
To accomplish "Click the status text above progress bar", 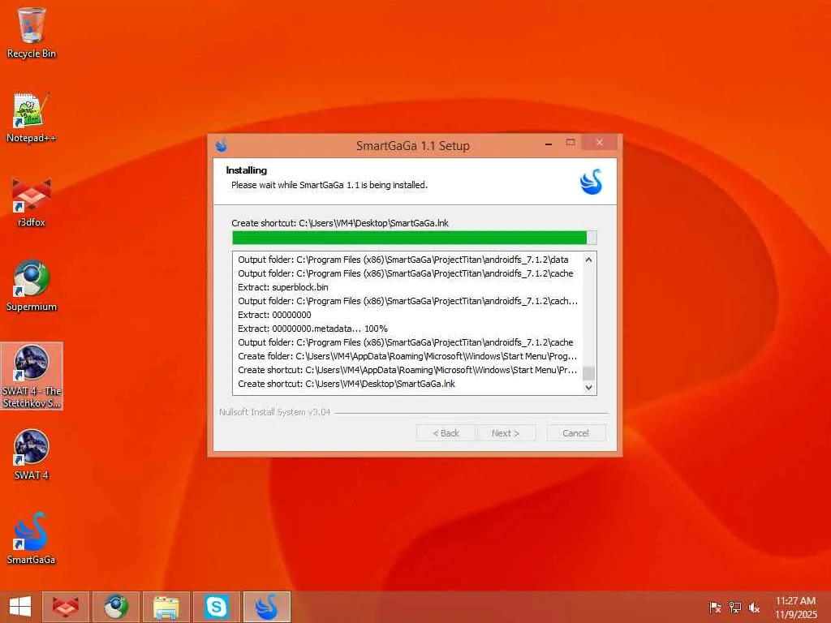I will pyautogui.click(x=340, y=223).
